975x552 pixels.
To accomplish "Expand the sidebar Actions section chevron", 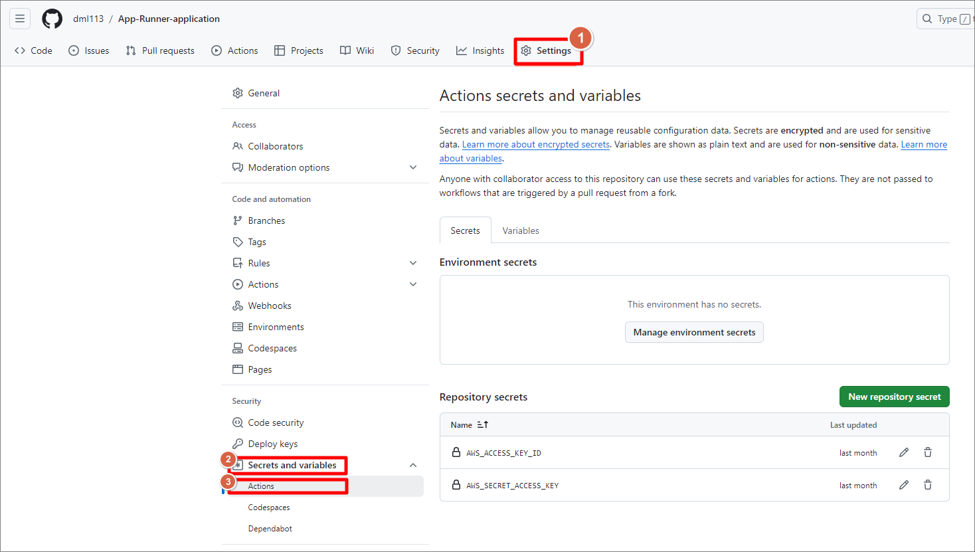I will point(413,284).
